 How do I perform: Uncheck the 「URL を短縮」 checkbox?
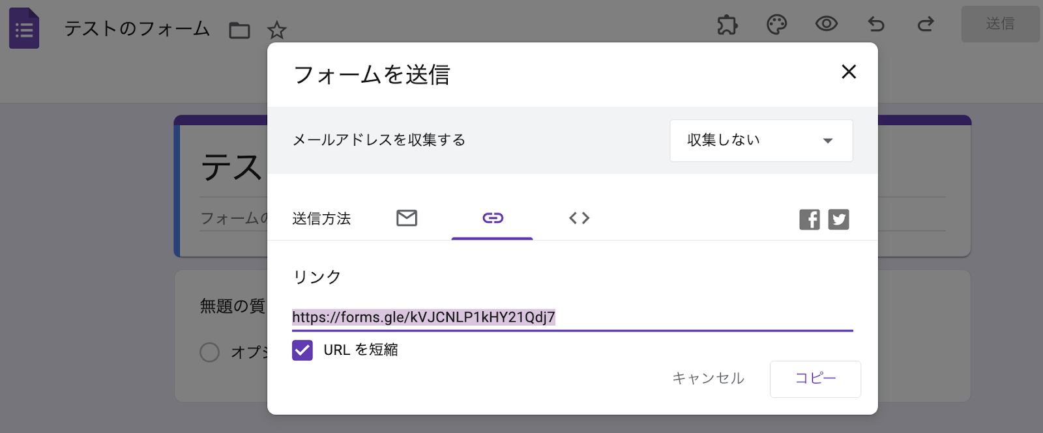[x=302, y=350]
